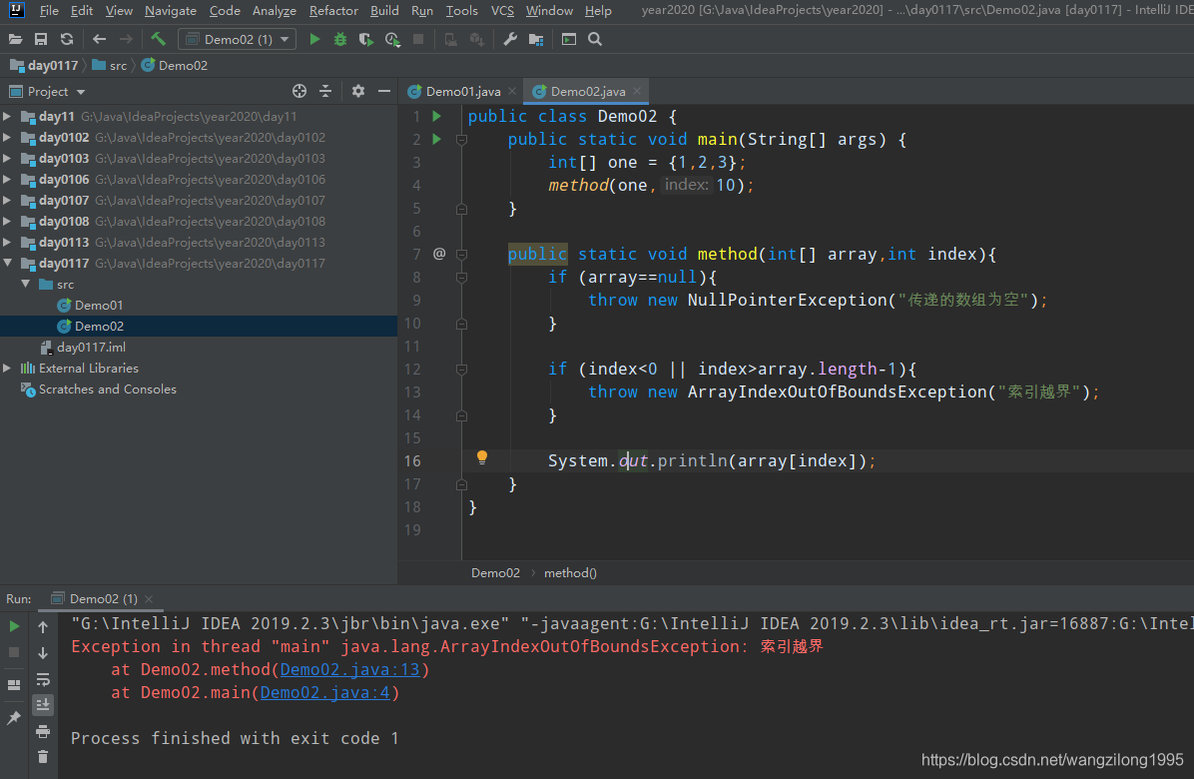Follow the Demo02.java:13 stack trace link
The width and height of the screenshot is (1194, 779).
349,669
